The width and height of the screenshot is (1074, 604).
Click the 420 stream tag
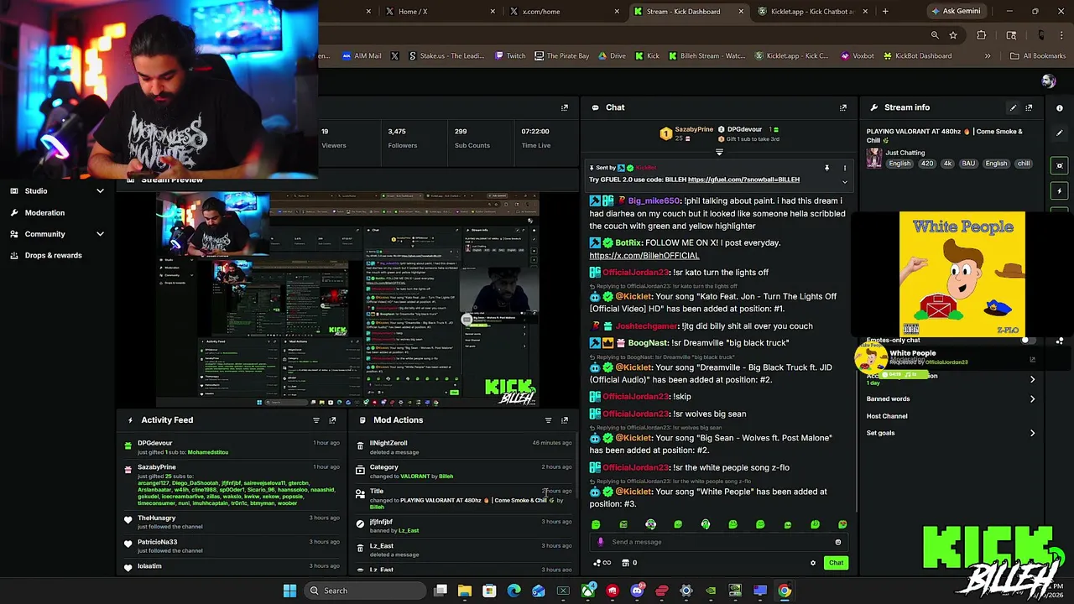pyautogui.click(x=926, y=164)
